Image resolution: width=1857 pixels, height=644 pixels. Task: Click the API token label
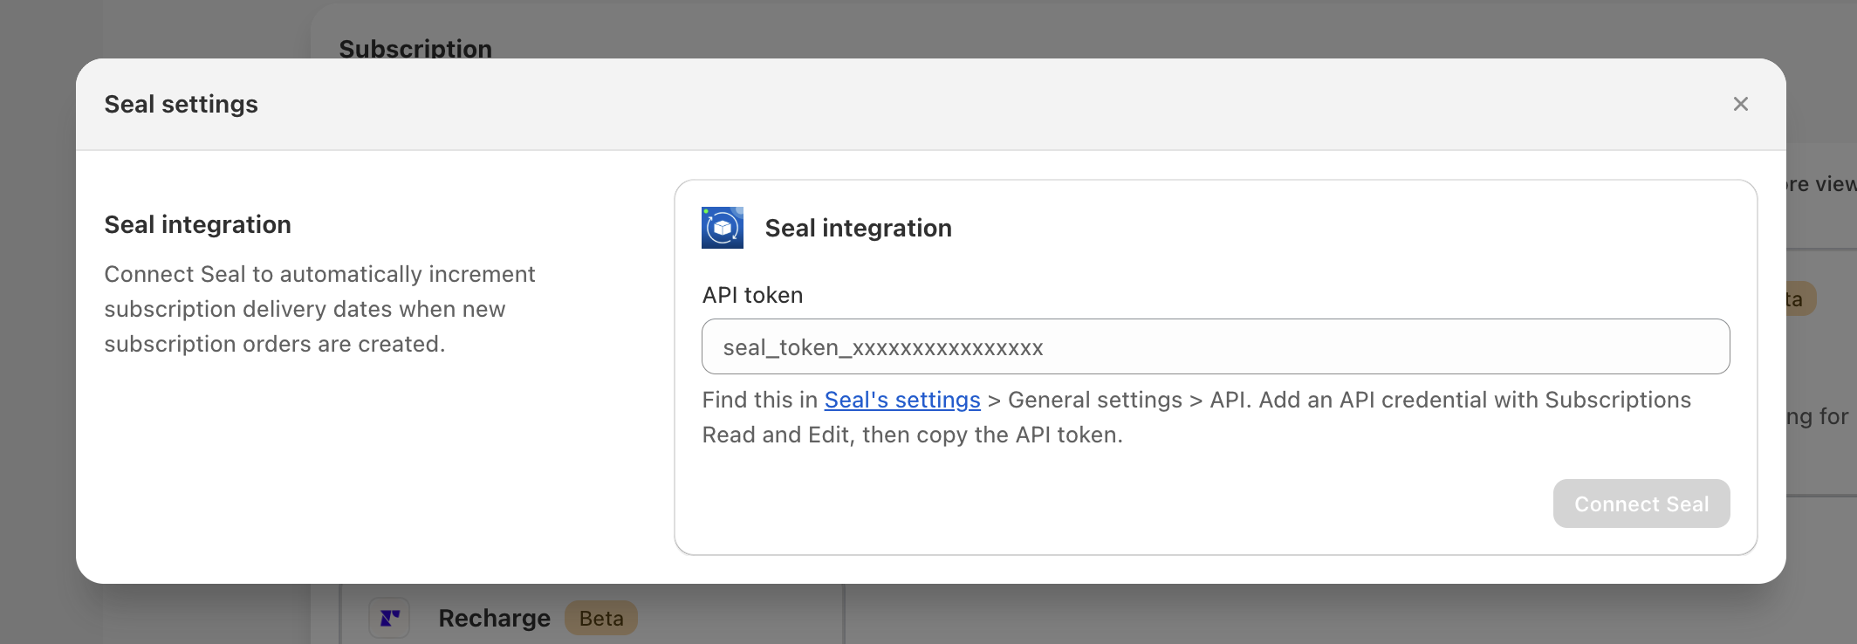point(752,295)
